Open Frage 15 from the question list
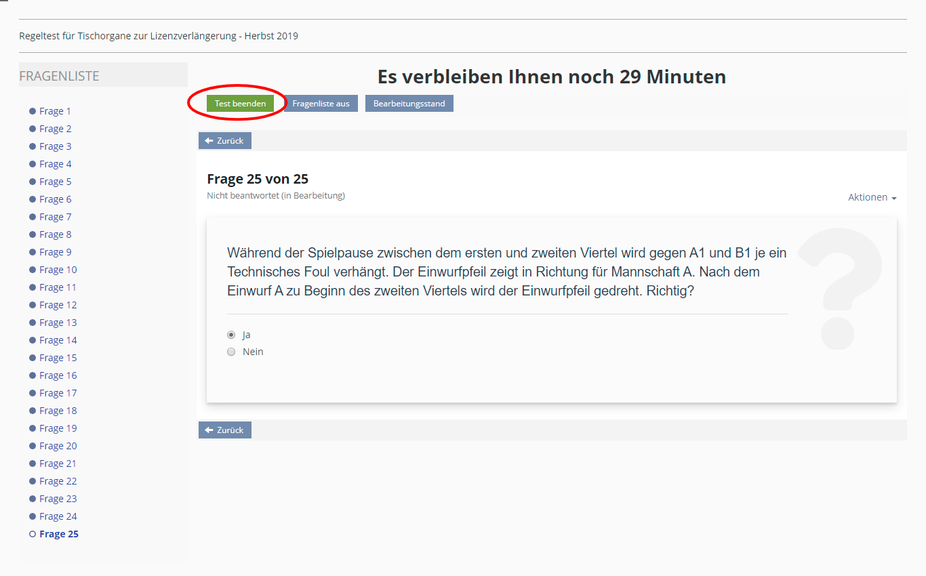 [x=58, y=358]
